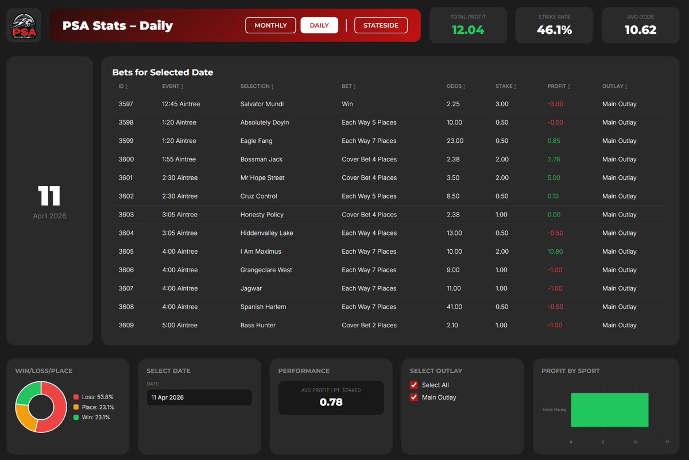Image resolution: width=689 pixels, height=460 pixels.
Task: Toggle the Select All outlay checkbox
Action: pos(413,385)
